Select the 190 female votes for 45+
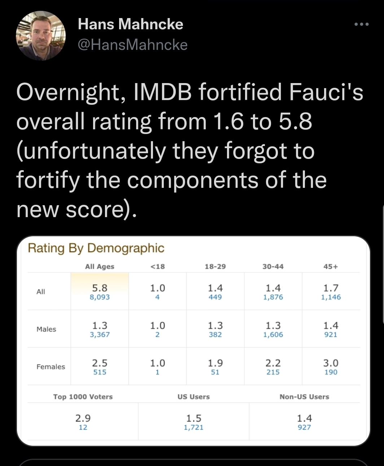Viewport: 384px width, 466px height. 331,372
